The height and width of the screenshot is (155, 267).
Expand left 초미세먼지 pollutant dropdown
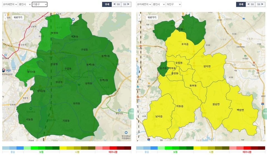click(10, 4)
